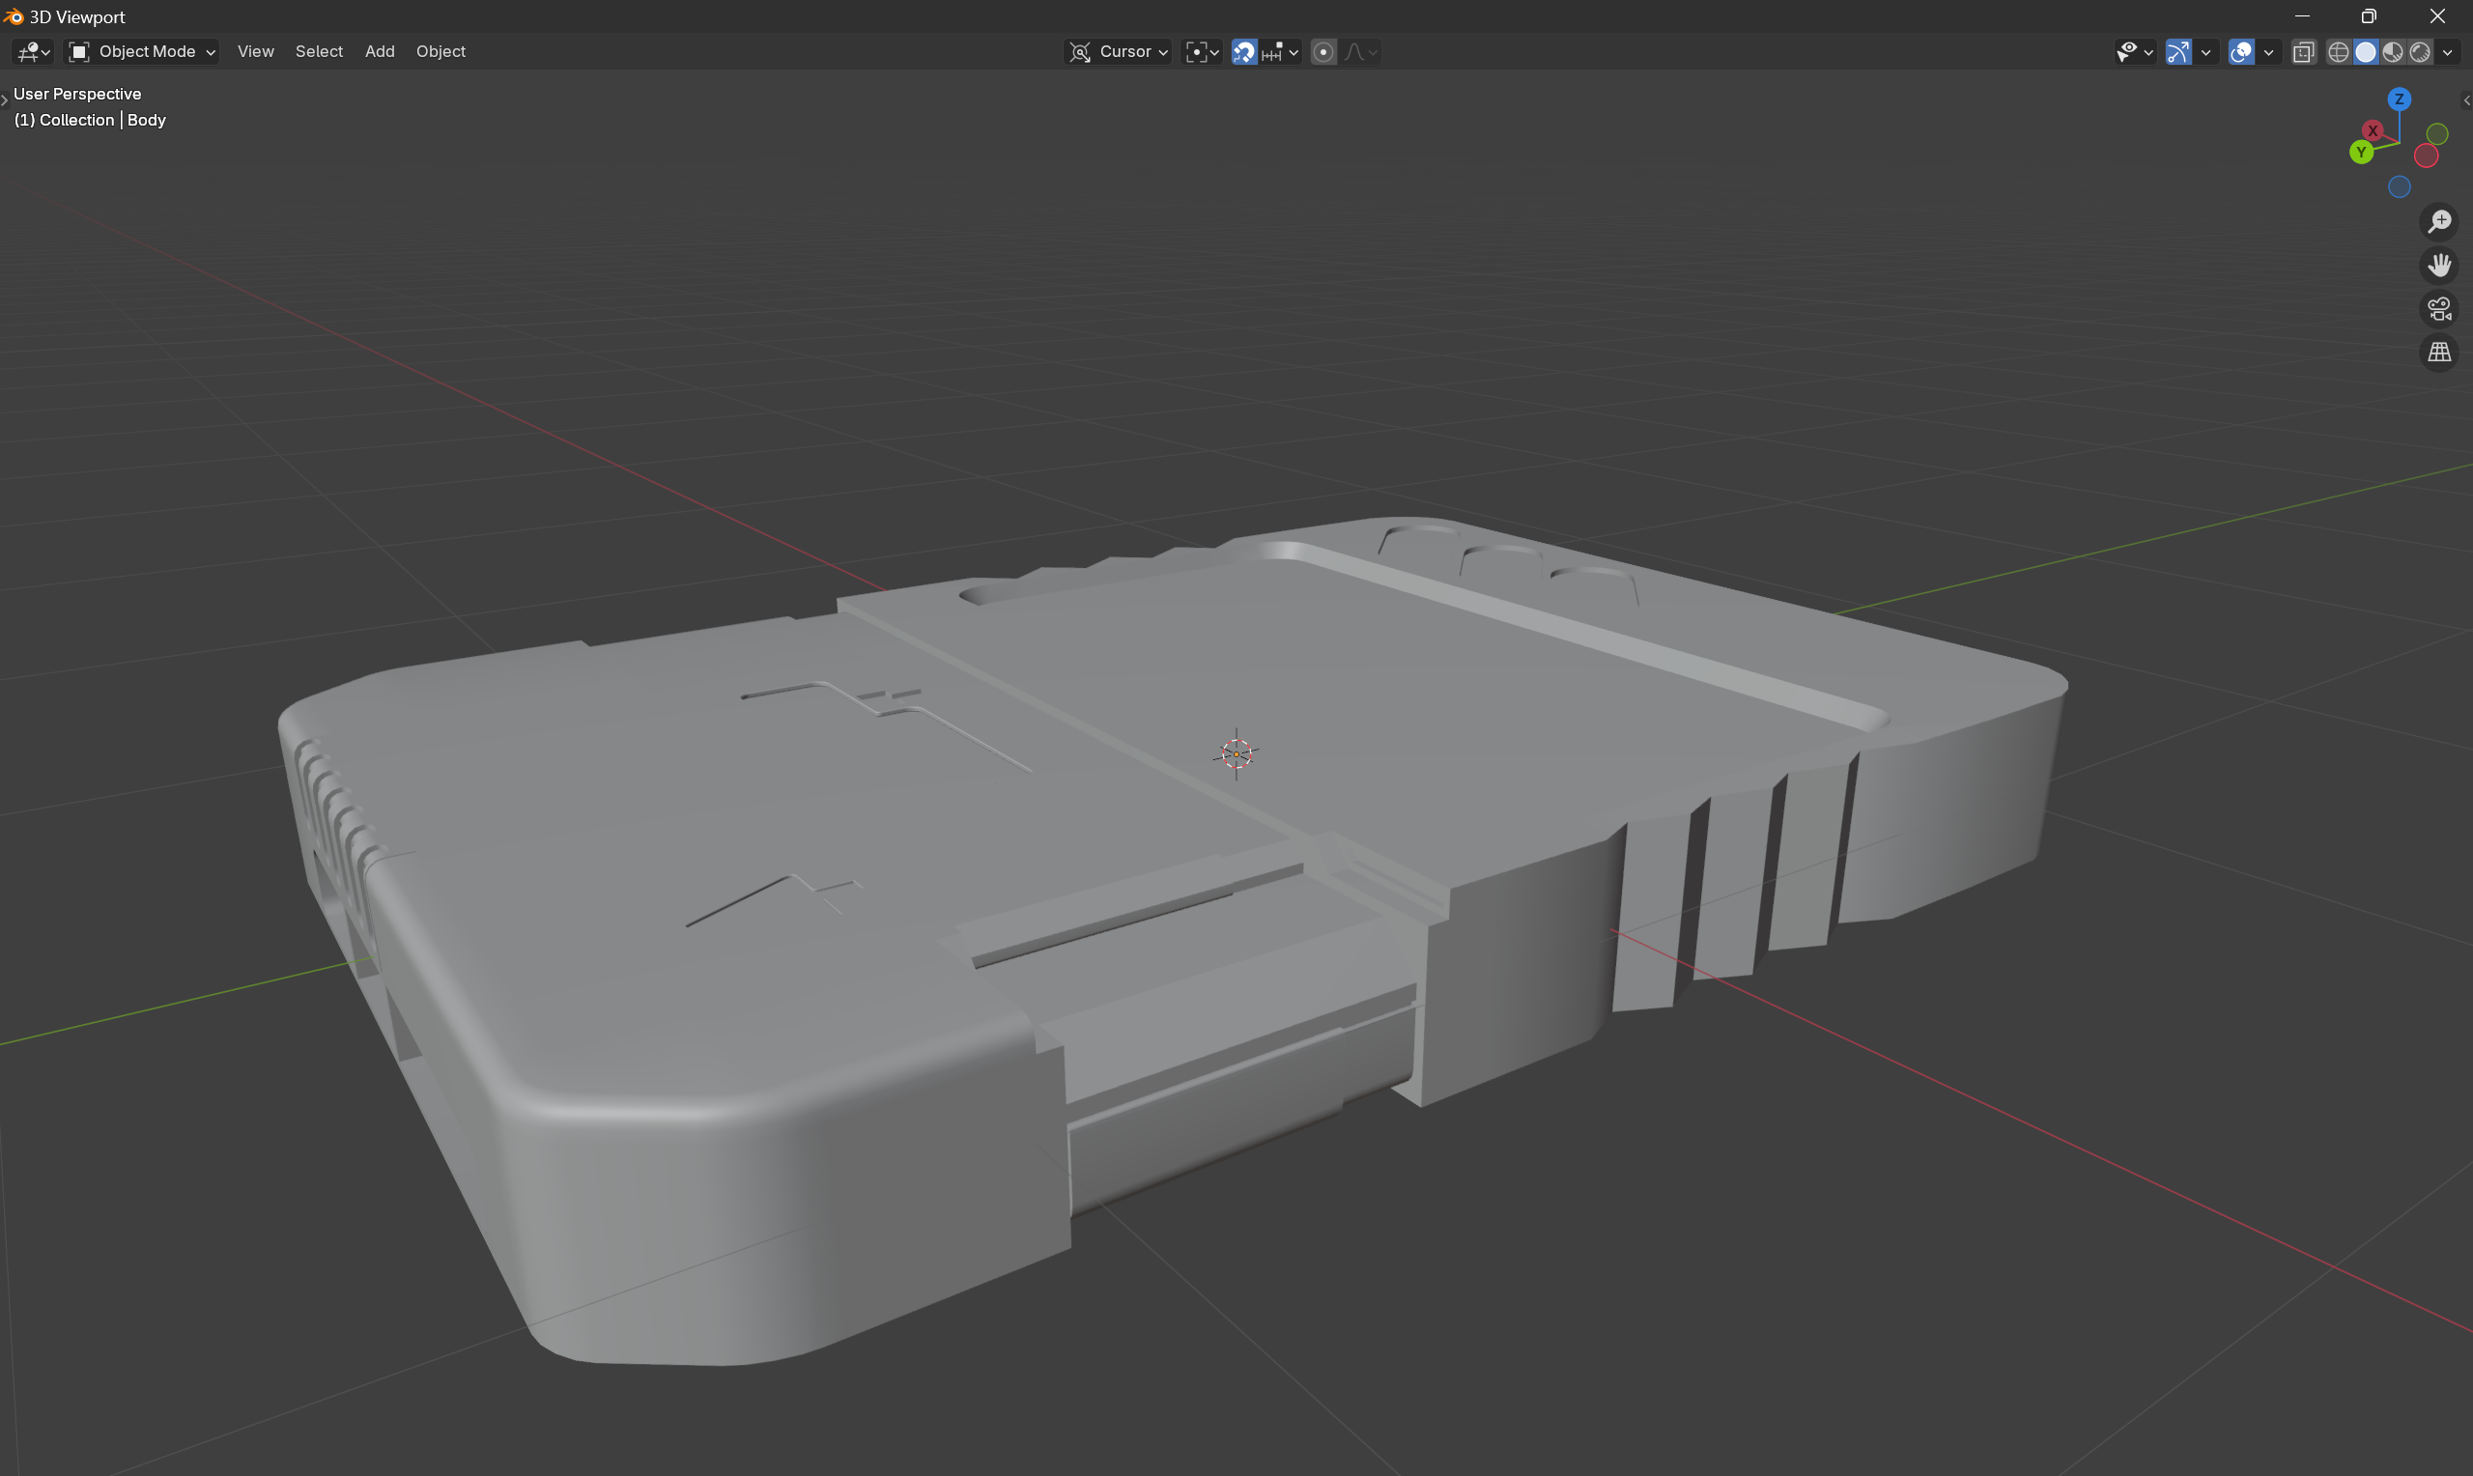Expand the sidebar arrow at right edge
The image size is (2473, 1476).
coord(2466,100)
